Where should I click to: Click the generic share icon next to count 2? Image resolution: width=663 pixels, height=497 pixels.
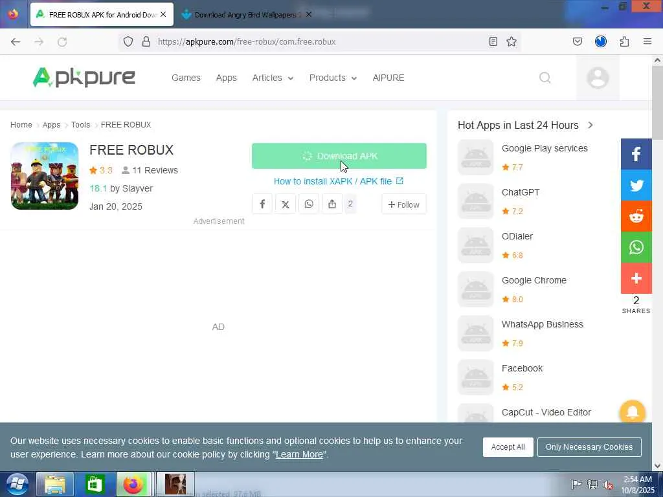tap(332, 204)
